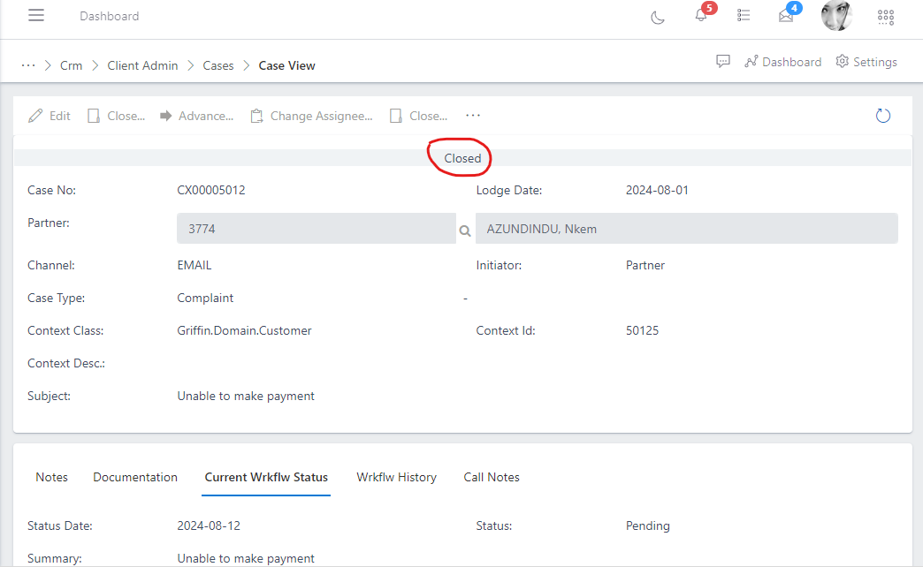Go to Cases in breadcrumb
923x567 pixels.
tap(218, 65)
